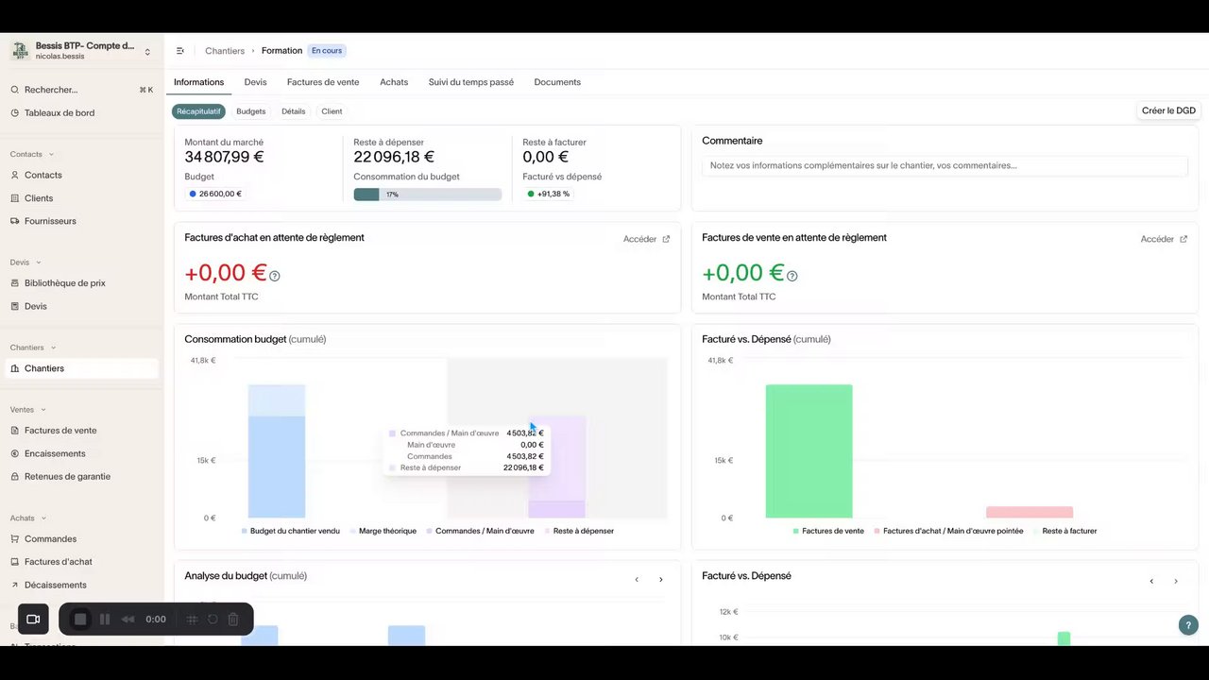Pause the screen recording
Image resolution: width=1209 pixels, height=680 pixels.
[x=105, y=620]
